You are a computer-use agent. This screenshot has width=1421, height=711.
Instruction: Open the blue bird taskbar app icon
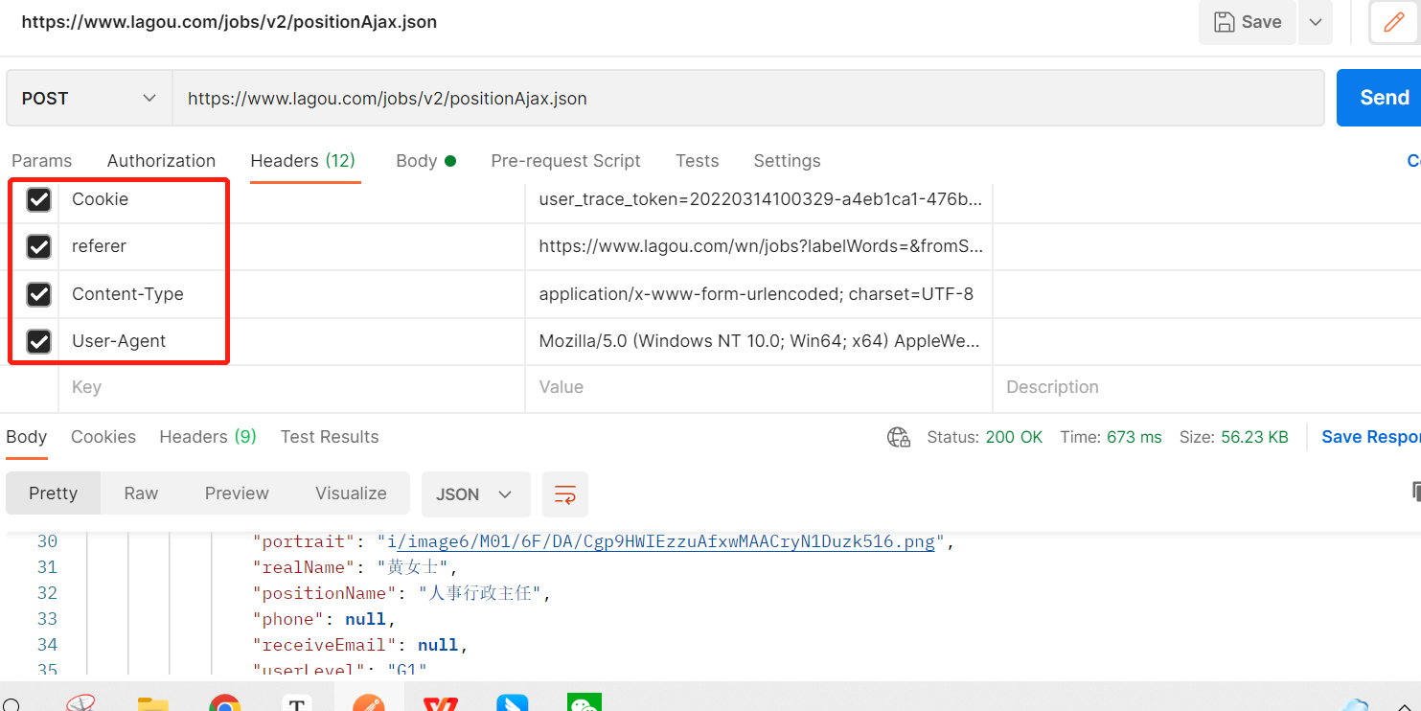click(513, 702)
